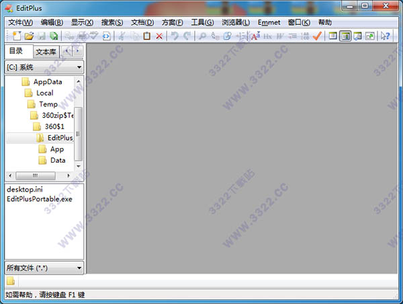Click folder tree horizontal scrollbar thumb

point(36,176)
